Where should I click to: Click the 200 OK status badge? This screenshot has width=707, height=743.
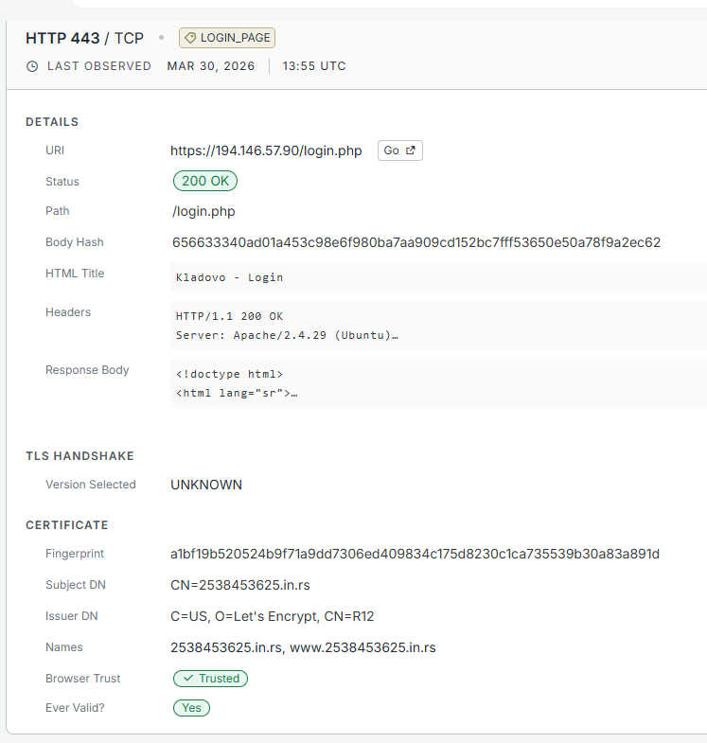tap(205, 181)
